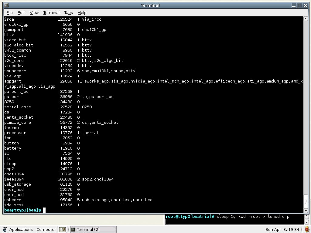Click the 'i2c_algo_bit' module name in first column
Viewport: 311px width, 233px height.
click(19, 45)
